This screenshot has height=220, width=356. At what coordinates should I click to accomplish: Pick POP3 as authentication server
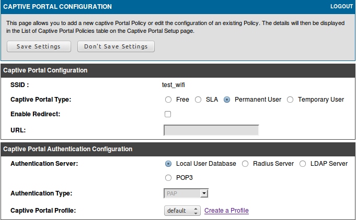pos(168,178)
